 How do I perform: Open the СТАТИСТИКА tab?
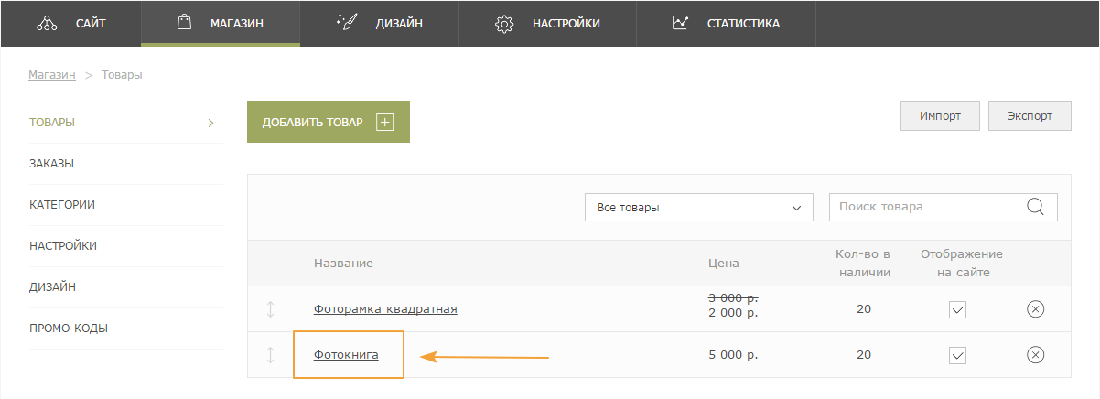(726, 24)
